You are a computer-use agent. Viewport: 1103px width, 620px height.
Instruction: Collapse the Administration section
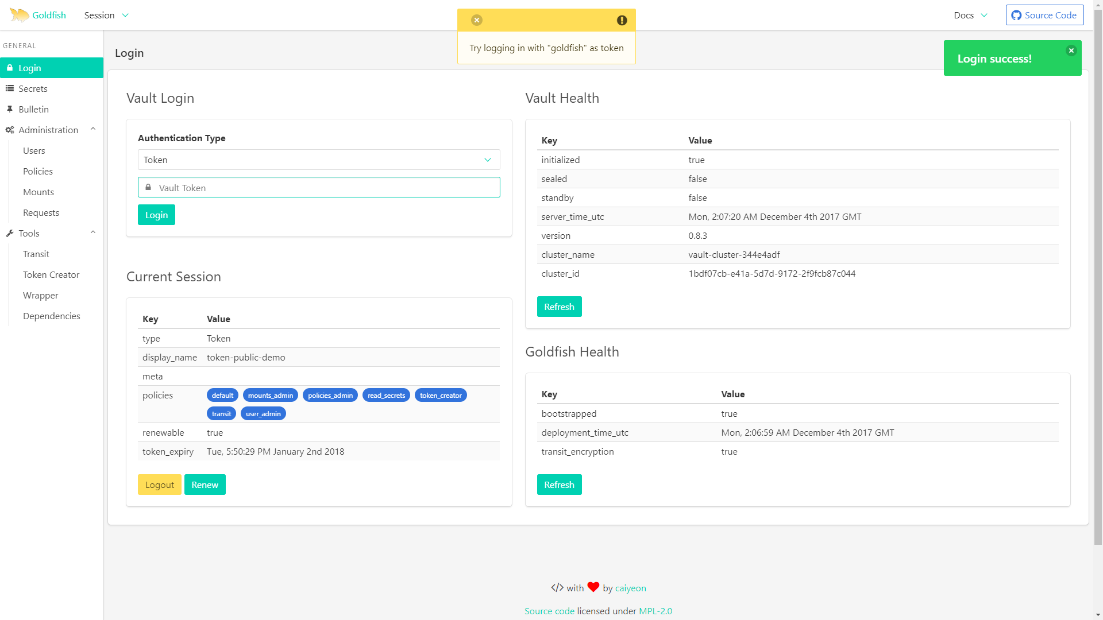[x=93, y=130]
